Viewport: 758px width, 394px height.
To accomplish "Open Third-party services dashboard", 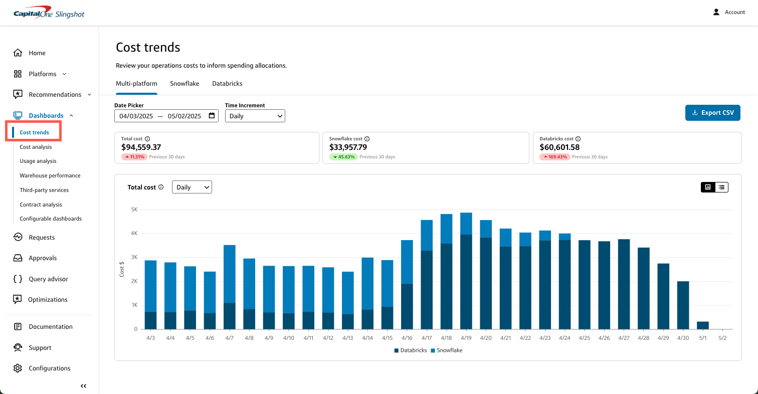I will 44,190.
